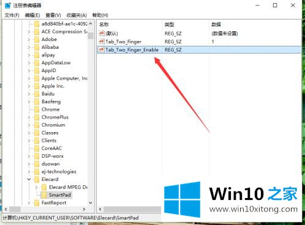Select the CoreAAC folder icon

(37, 149)
